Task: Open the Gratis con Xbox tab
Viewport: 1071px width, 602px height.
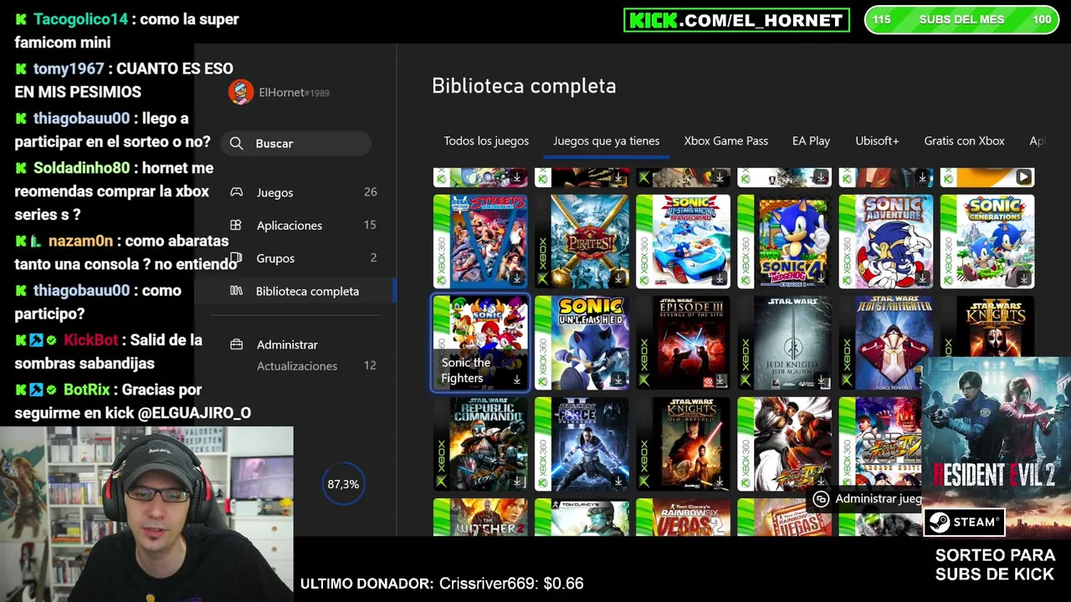Action: point(964,140)
